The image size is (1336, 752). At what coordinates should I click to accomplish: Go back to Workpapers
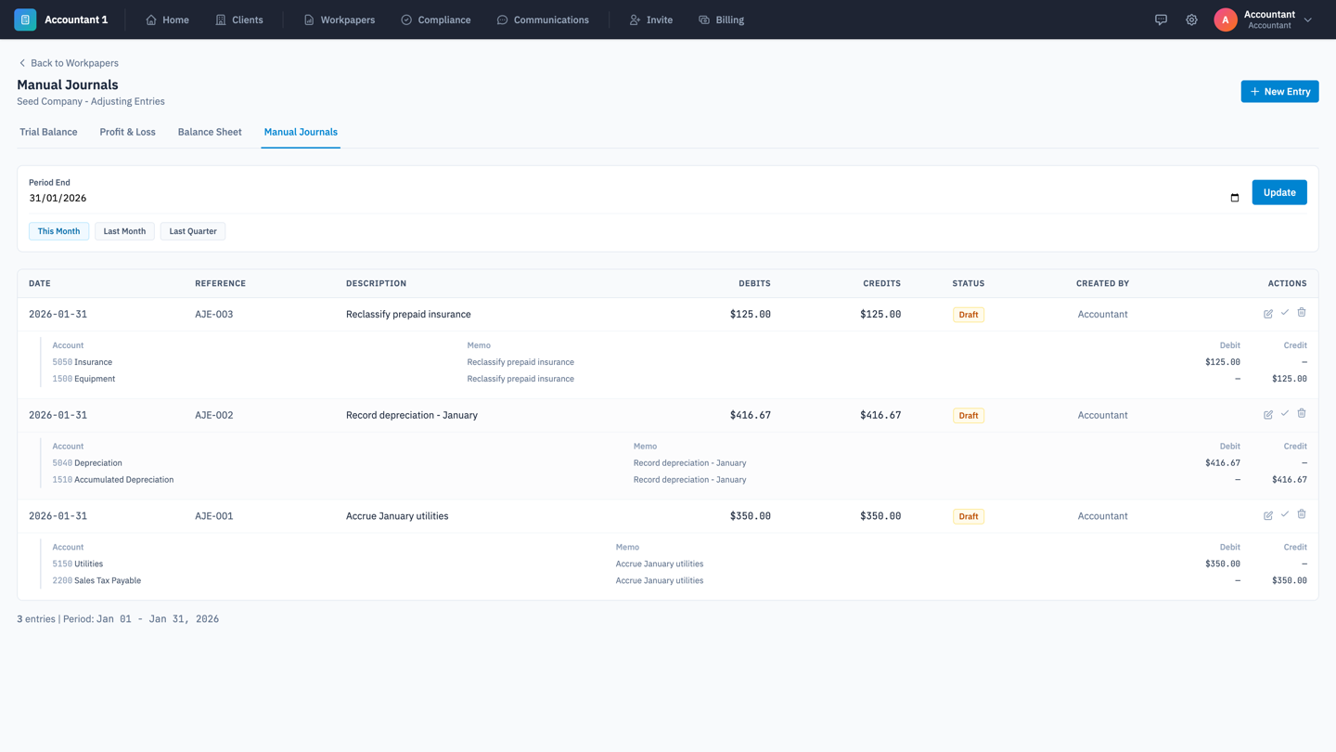pos(69,63)
